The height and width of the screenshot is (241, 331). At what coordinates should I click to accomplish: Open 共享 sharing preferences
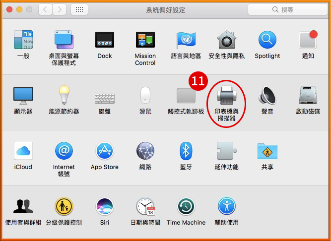[267, 151]
